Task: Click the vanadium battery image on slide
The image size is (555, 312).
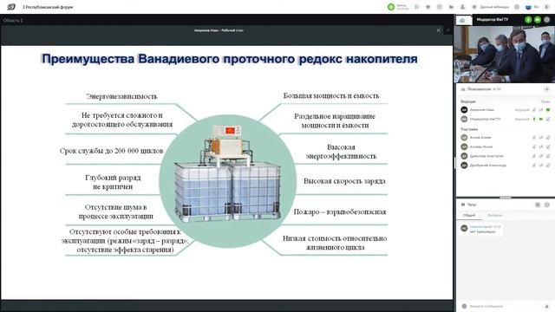Action: 227,173
